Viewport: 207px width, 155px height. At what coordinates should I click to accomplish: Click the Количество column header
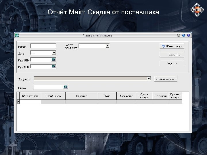tap(126, 96)
